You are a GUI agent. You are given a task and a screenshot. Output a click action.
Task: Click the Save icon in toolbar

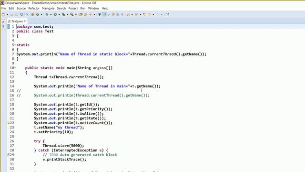11,14
